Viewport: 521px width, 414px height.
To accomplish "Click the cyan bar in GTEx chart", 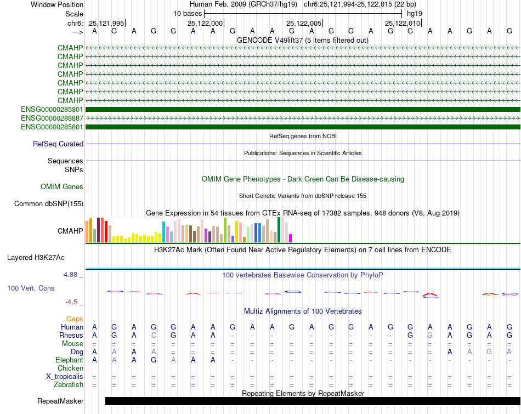I will pyautogui.click(x=163, y=232).
